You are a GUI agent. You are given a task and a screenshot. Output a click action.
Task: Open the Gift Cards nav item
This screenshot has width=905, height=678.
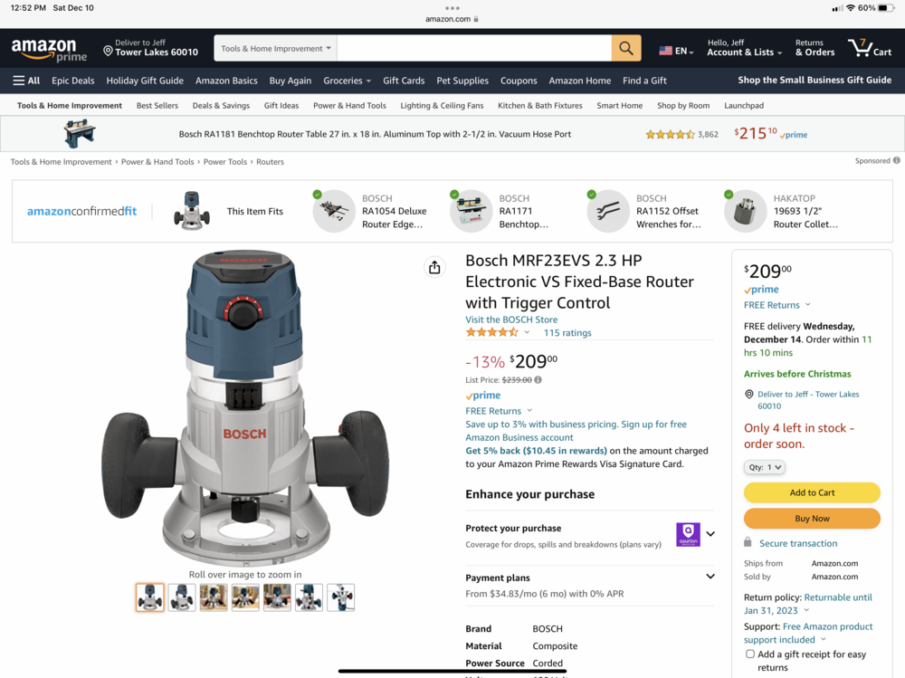coord(404,81)
